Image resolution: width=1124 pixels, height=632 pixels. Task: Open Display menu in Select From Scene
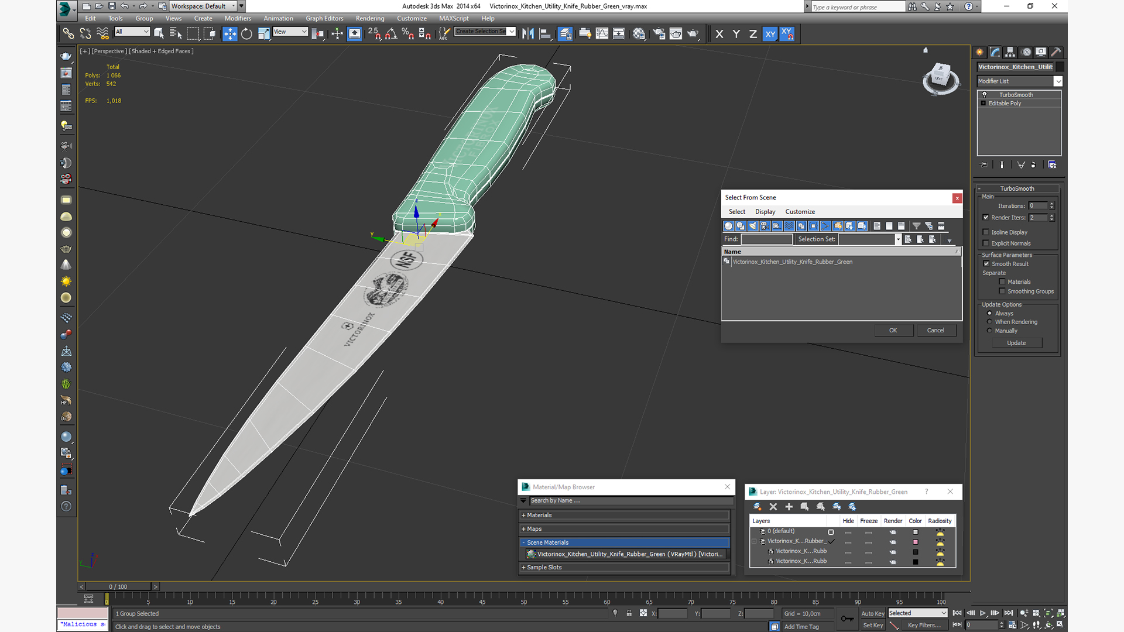(x=765, y=212)
